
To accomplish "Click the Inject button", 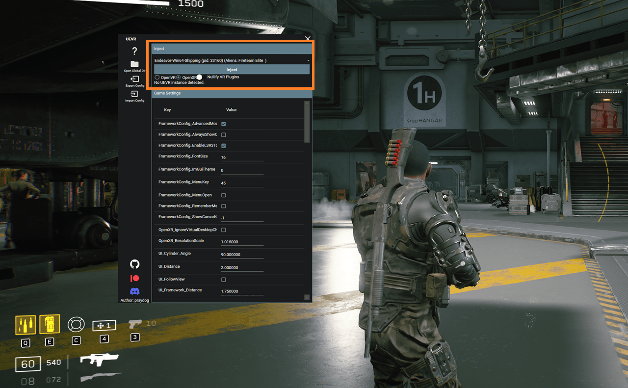I will point(232,70).
